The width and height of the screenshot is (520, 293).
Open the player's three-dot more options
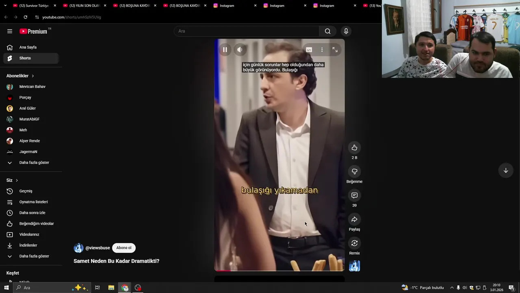coord(322,50)
